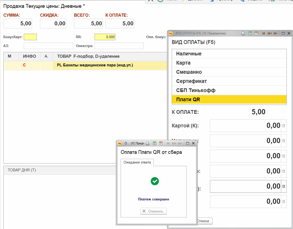The width and height of the screenshot is (293, 229).
Task: Click the print icon in ВИД ОПЛАТЫ title bar
Action: click(243, 33)
